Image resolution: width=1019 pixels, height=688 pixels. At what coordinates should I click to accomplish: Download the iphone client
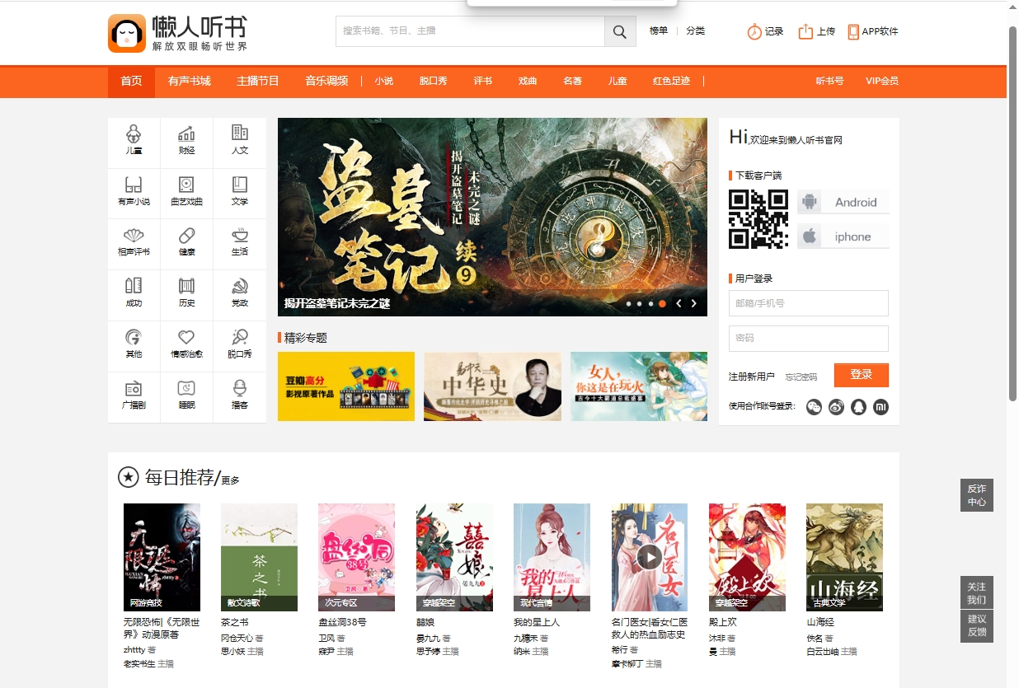843,236
